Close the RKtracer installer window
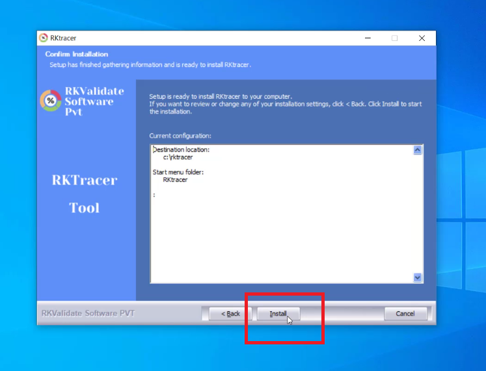486x371 pixels. pos(422,38)
